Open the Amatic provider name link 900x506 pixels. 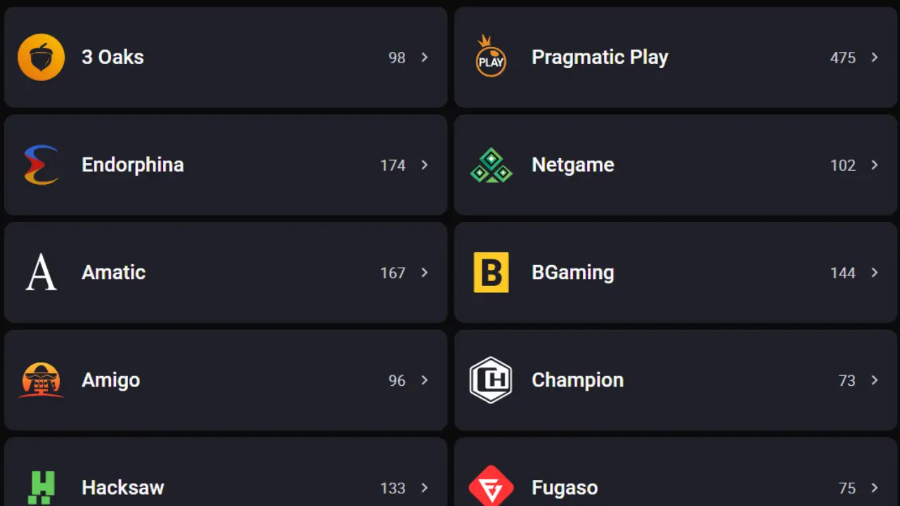113,273
